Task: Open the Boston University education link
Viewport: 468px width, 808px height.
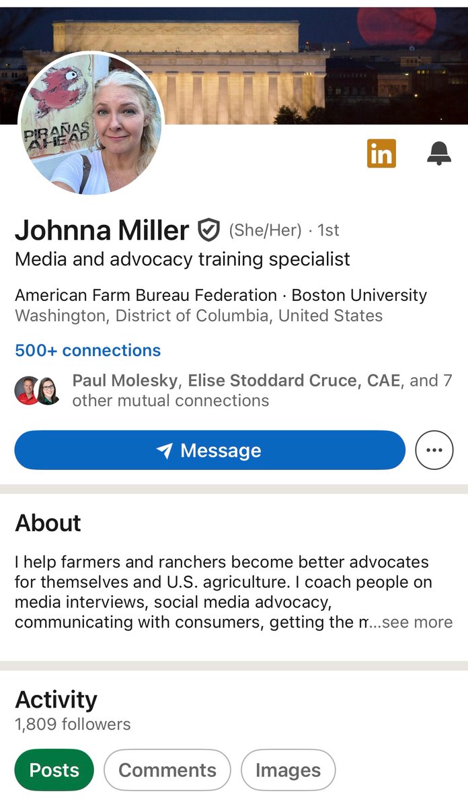Action: [x=359, y=295]
